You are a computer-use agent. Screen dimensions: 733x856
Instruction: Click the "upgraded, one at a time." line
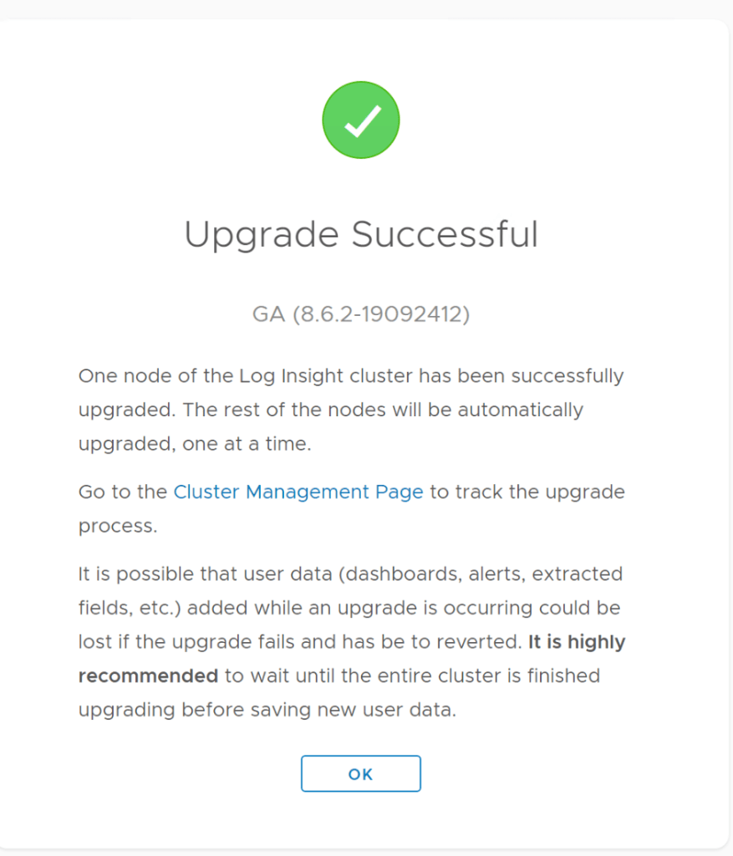pyautogui.click(x=194, y=444)
